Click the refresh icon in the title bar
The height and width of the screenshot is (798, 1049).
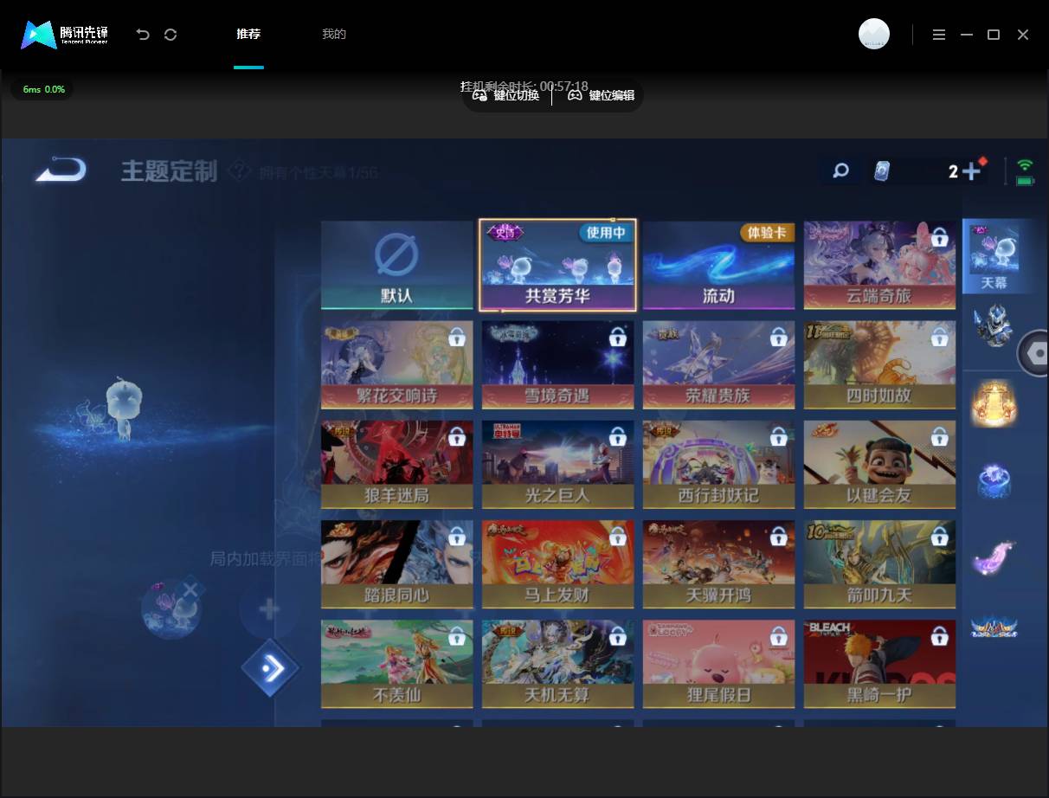171,35
